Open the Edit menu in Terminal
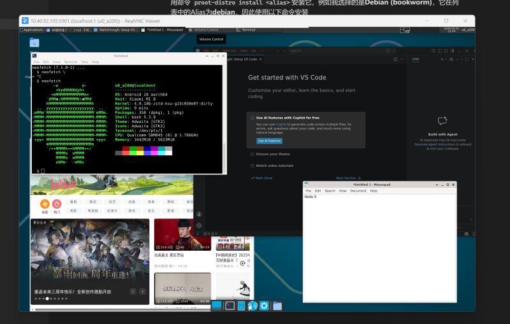Image resolution: width=510 pixels, height=324 pixels. [46, 62]
